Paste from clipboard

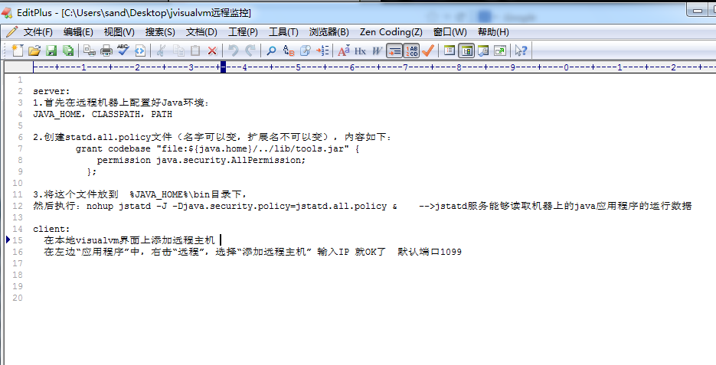pyautogui.click(x=195, y=51)
